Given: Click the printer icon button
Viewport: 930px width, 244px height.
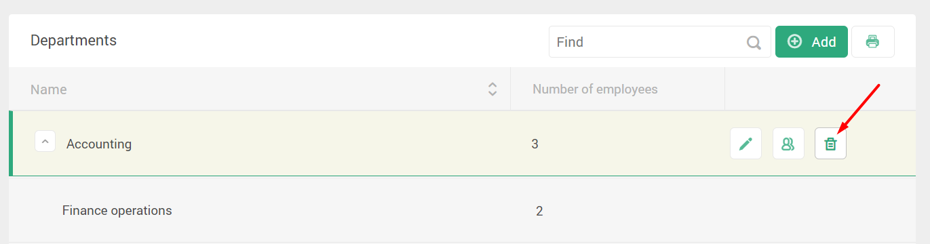Looking at the screenshot, I should click(873, 42).
